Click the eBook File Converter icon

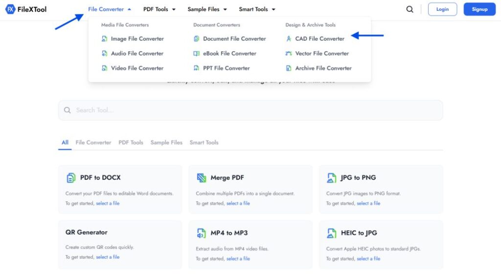pyautogui.click(x=196, y=53)
